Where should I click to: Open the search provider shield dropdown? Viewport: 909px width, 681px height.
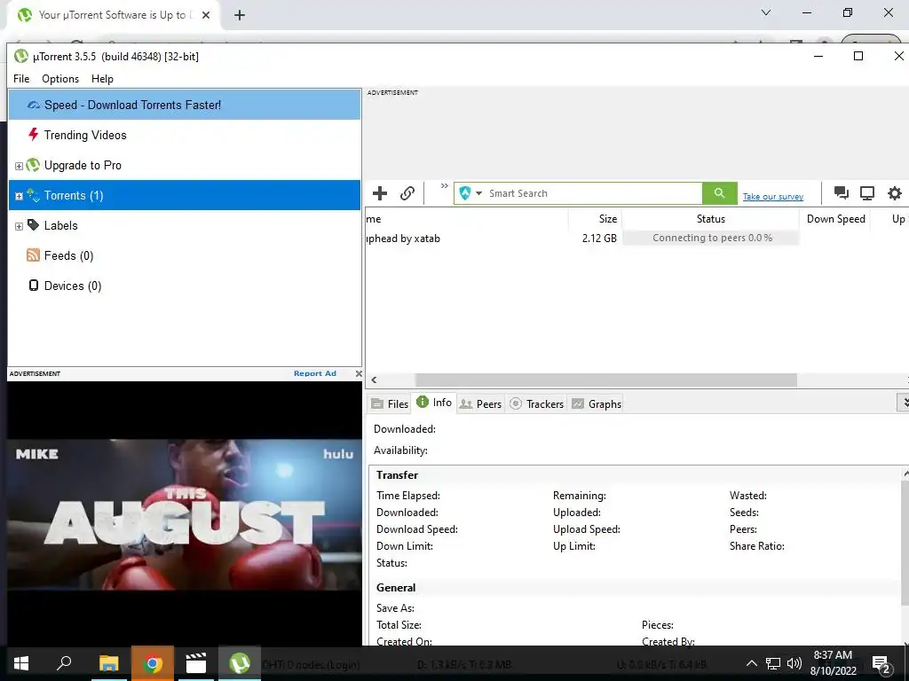click(470, 193)
